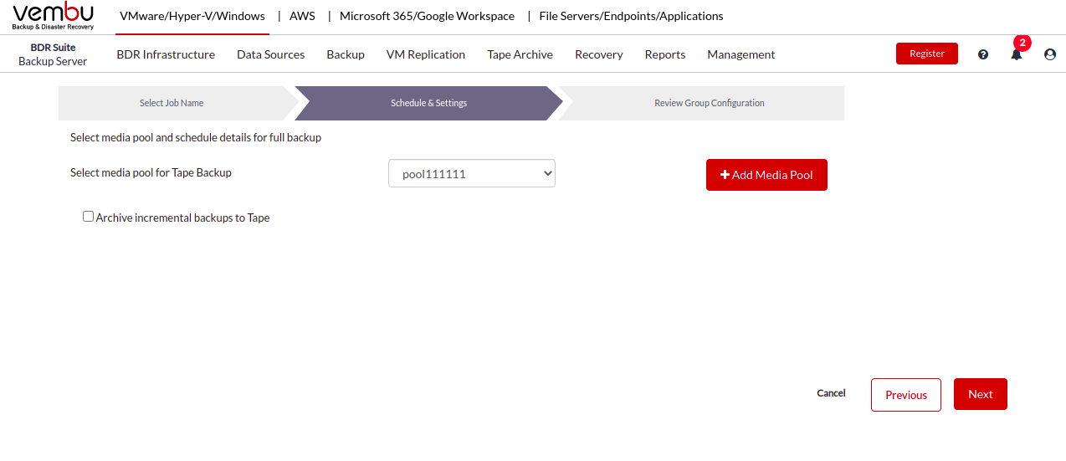Click the Cancel link
Image resolution: width=1066 pixels, height=461 pixels.
pyautogui.click(x=831, y=393)
